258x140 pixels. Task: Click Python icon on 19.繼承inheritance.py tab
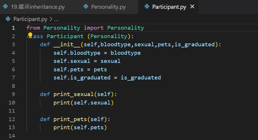(5, 7)
